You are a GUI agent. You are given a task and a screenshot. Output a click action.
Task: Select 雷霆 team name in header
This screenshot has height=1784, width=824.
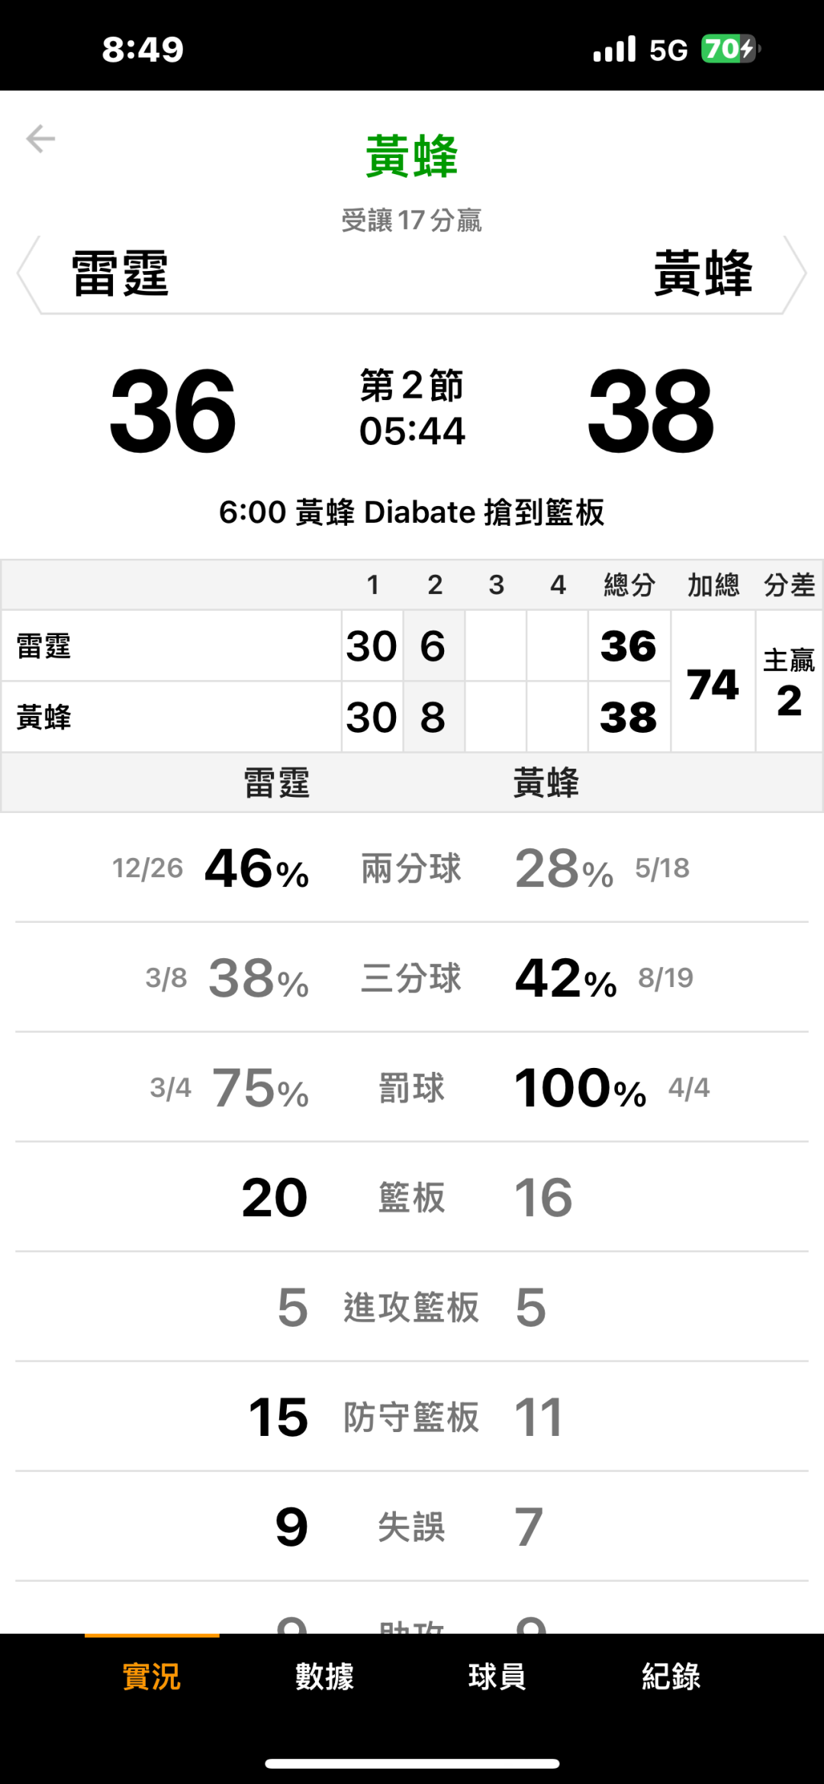(121, 274)
